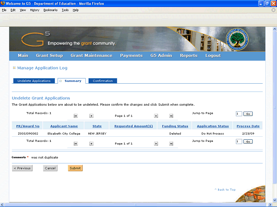Sort by Process Date column
Image resolution: width=277 pixels, height=207 pixels.
pos(248,126)
